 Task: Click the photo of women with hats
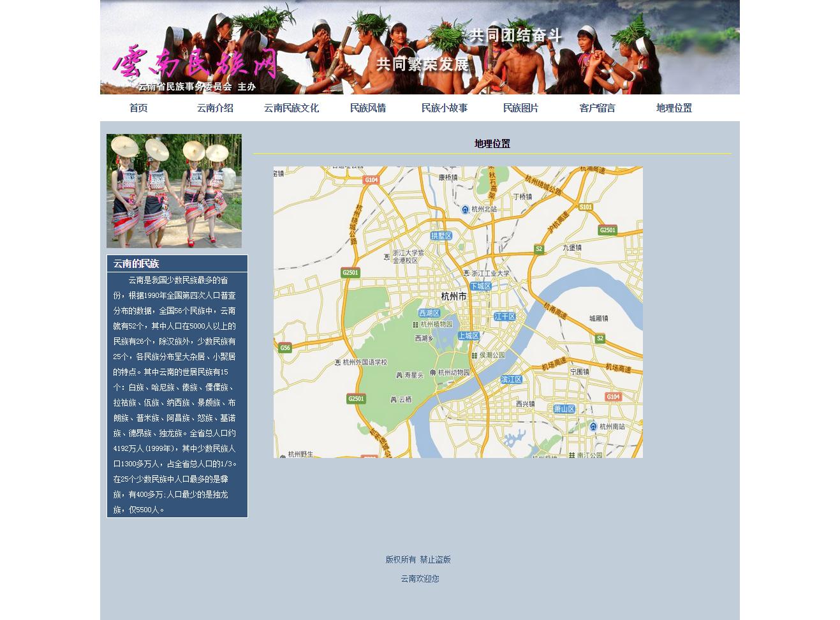(174, 191)
